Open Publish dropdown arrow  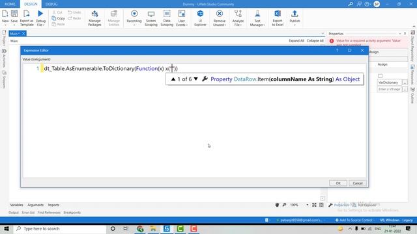(295, 25)
